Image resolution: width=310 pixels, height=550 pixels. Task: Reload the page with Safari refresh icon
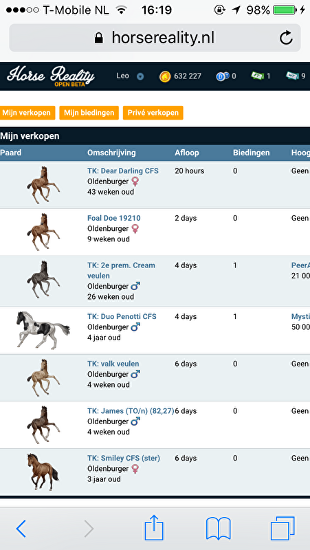pyautogui.click(x=286, y=38)
